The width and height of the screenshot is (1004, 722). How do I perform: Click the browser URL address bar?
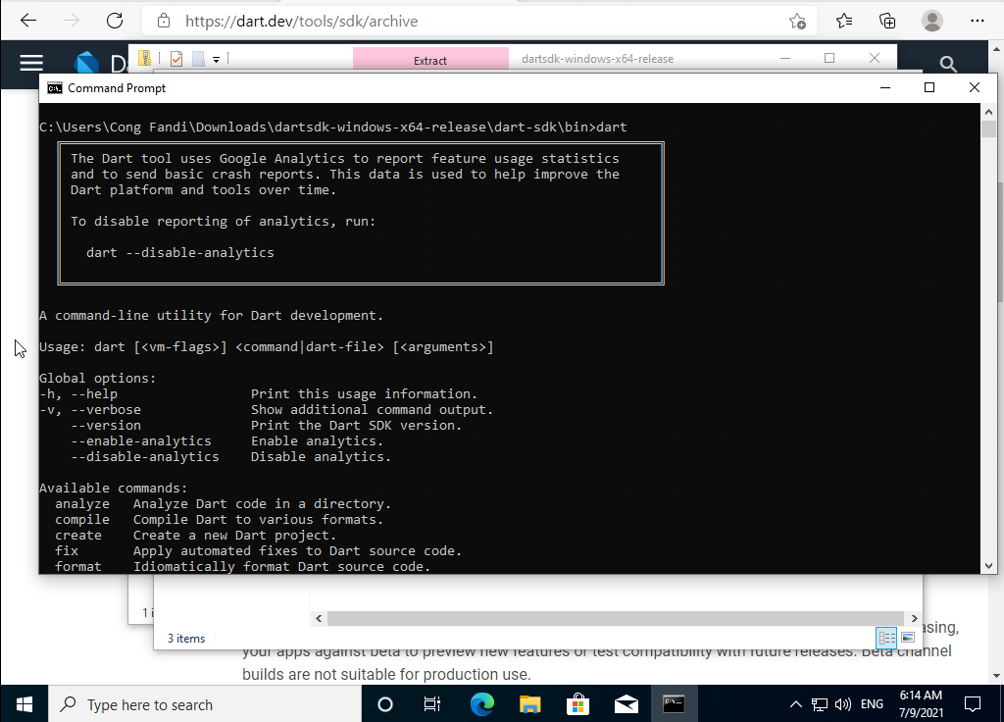[x=478, y=22]
